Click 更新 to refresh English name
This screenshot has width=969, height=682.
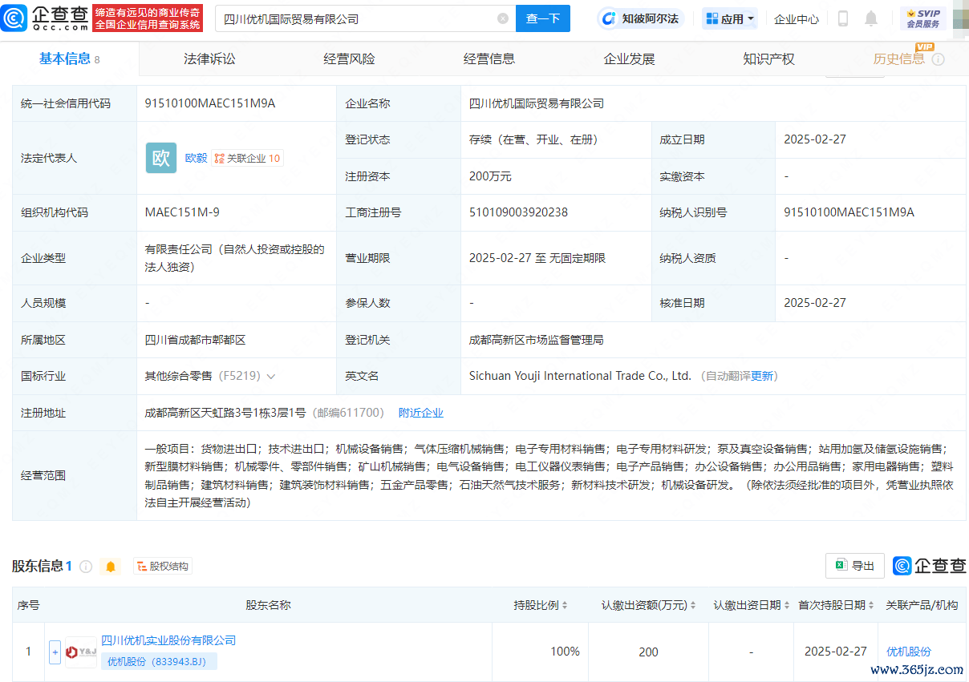click(763, 376)
